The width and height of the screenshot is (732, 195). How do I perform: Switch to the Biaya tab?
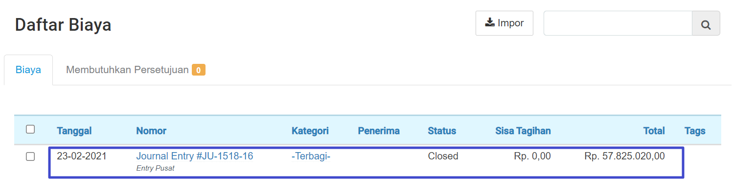(28, 70)
